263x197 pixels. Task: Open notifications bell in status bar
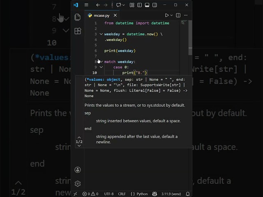[x=187, y=194]
